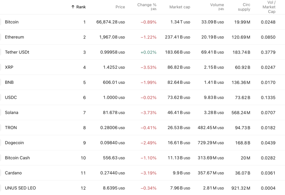This screenshot has width=285, height=195.
Task: Click USDC Vol/Market Cap 0.1335
Action: (268, 98)
